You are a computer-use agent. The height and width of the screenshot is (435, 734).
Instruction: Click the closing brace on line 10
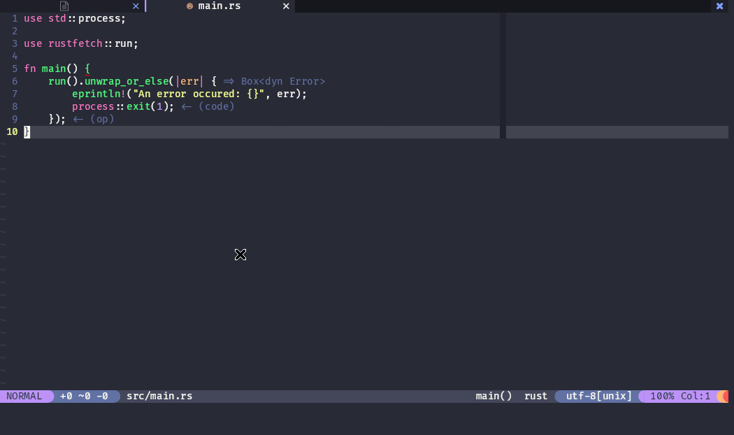(x=27, y=132)
